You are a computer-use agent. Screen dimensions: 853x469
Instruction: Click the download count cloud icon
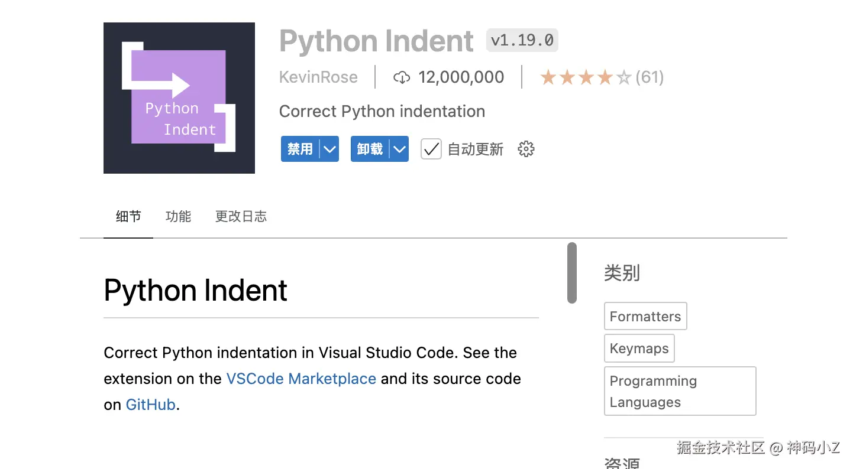pyautogui.click(x=402, y=77)
